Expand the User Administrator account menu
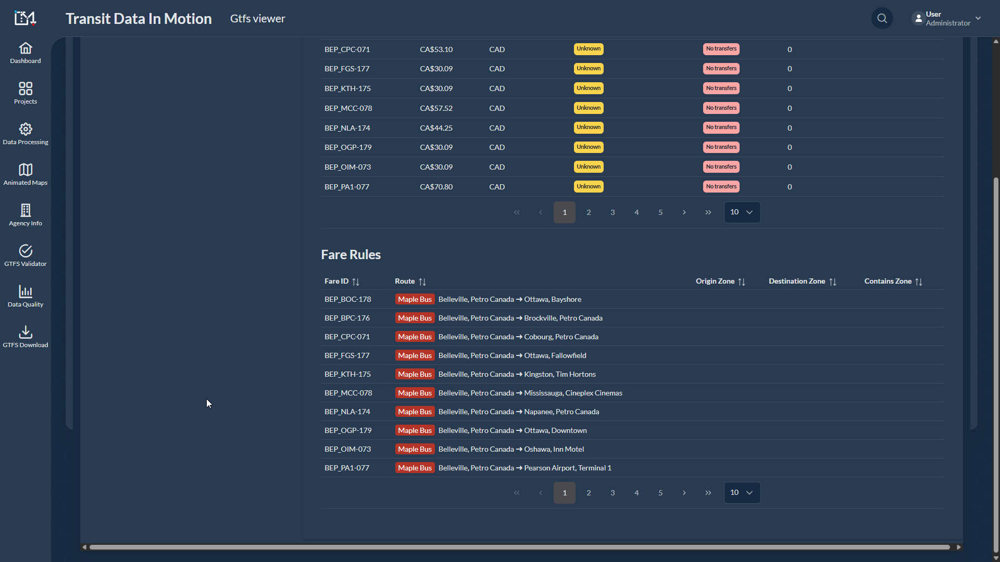The image size is (1000, 562). point(978,19)
